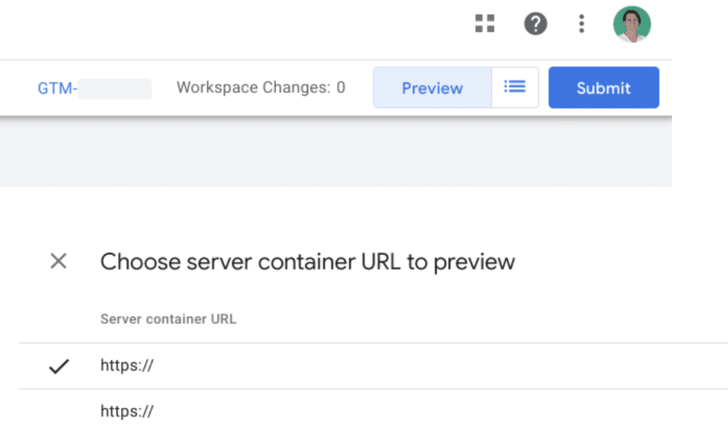This screenshot has height=432, width=728.
Task: Open the Workspace Changes view
Action: pyautogui.click(x=260, y=87)
